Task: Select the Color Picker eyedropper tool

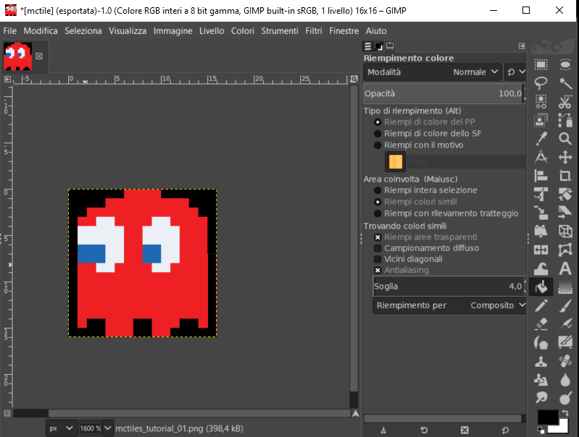Action: (541, 138)
